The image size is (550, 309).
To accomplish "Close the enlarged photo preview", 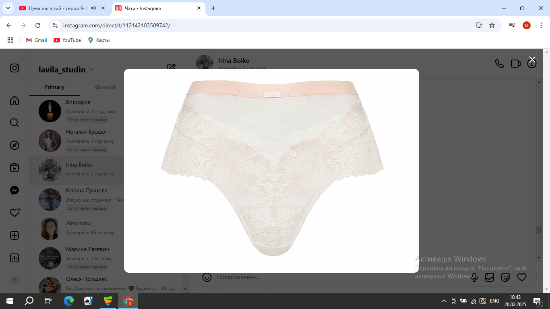I will point(532,60).
